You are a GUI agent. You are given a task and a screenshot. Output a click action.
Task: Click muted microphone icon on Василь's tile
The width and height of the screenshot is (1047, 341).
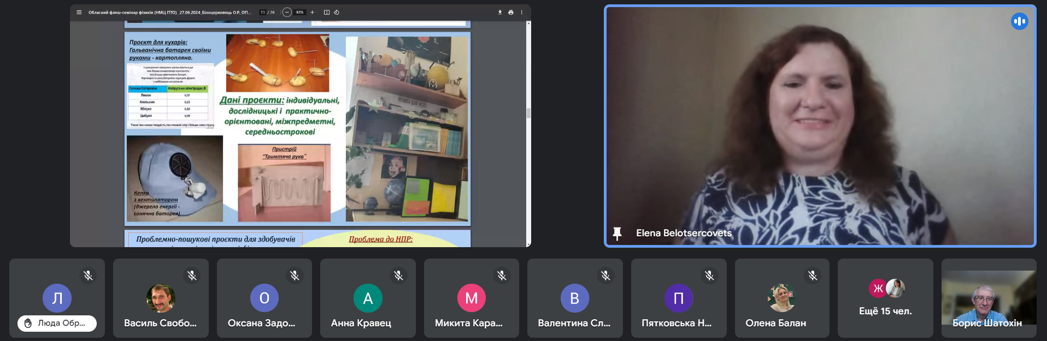192,276
